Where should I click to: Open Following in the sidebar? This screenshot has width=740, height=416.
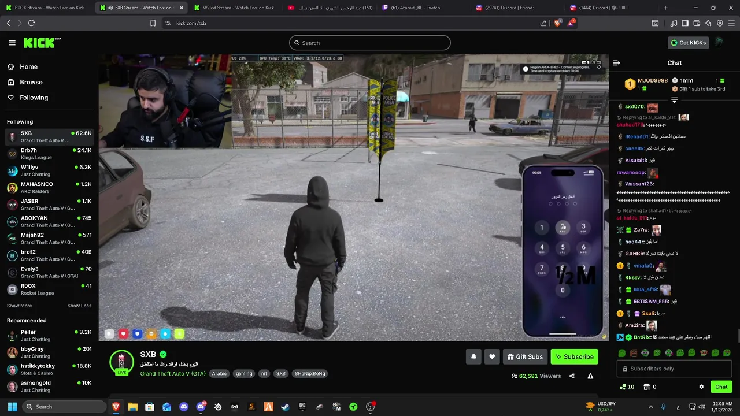pos(34,98)
